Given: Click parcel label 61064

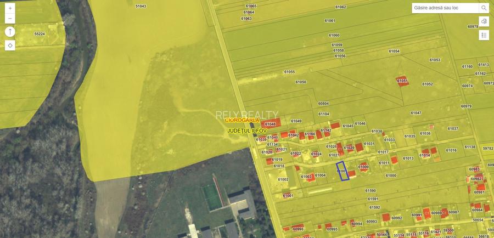Looking at the screenshot, I should pos(249,12).
